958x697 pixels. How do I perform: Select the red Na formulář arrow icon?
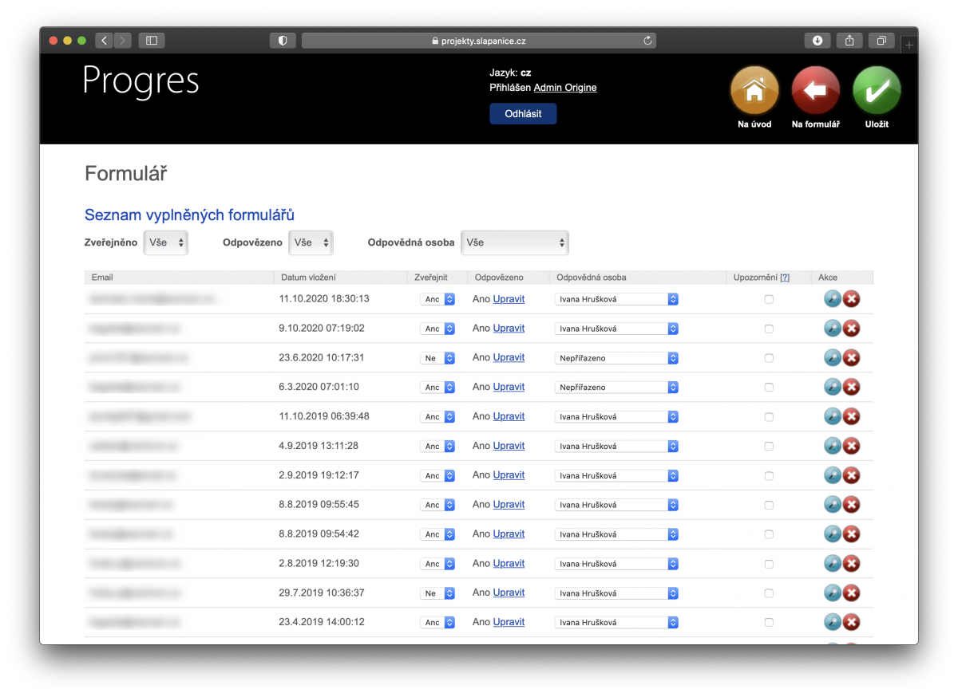[815, 89]
